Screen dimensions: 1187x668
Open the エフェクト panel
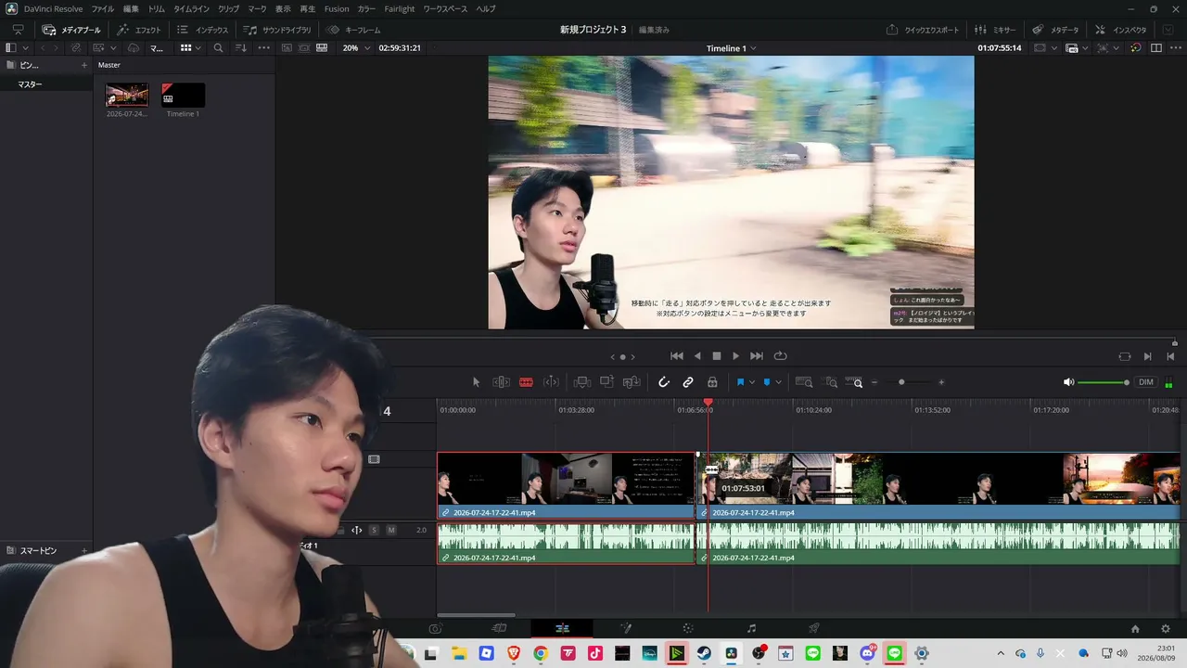pos(139,30)
